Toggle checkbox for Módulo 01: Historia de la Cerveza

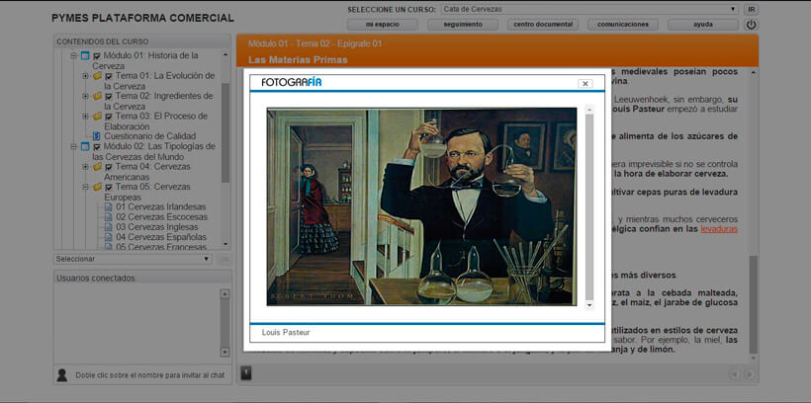click(x=97, y=55)
